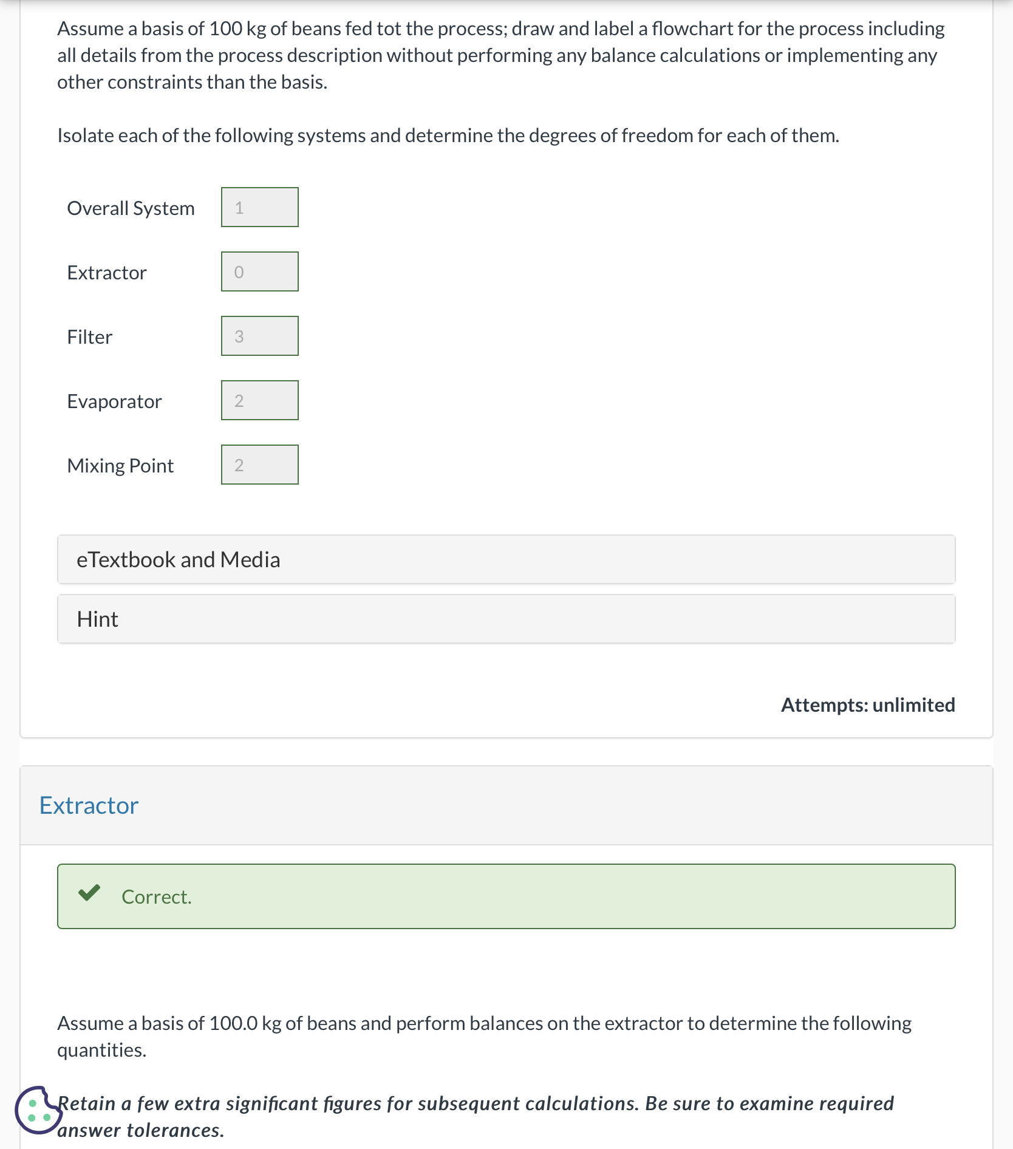Click the Evaporator answer input box
Viewport: 1013px width, 1149px height.
click(259, 401)
